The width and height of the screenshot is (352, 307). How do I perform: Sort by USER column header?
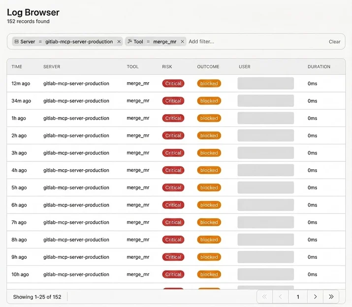pos(245,66)
